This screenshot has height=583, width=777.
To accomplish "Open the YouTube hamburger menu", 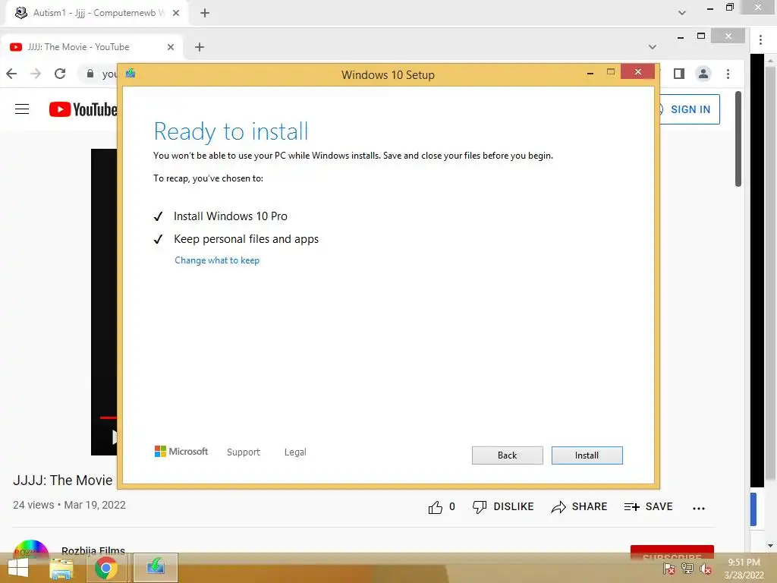I will tap(22, 109).
